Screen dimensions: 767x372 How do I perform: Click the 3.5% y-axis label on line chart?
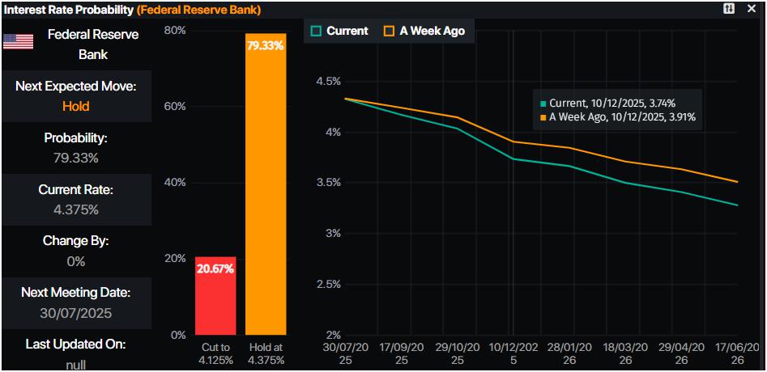327,183
